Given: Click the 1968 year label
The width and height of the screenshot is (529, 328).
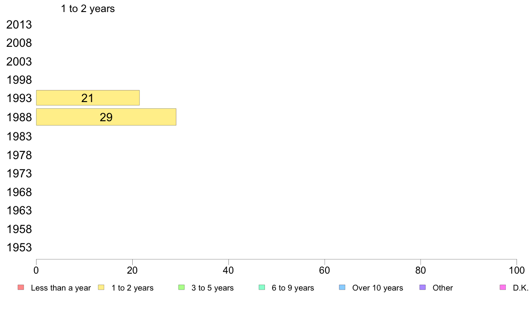Looking at the screenshot, I should tap(19, 192).
